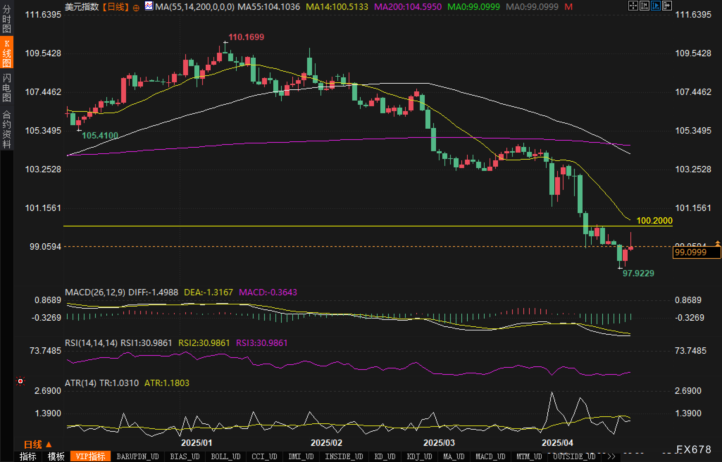Select the K线图 sidebar tab
Viewport: 722px width, 462px height.
(x=7, y=53)
